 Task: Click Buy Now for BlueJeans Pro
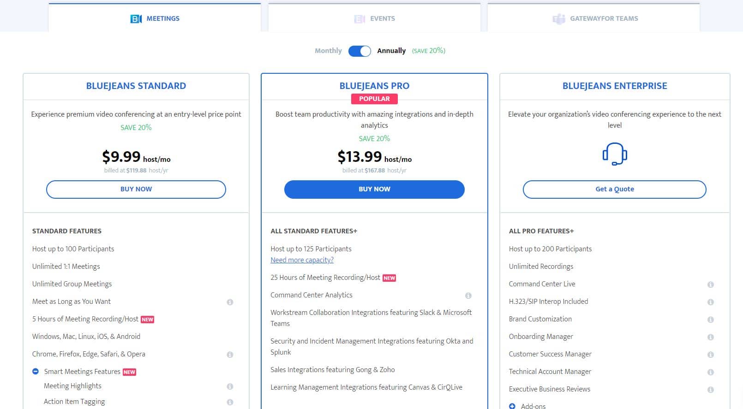tap(374, 190)
